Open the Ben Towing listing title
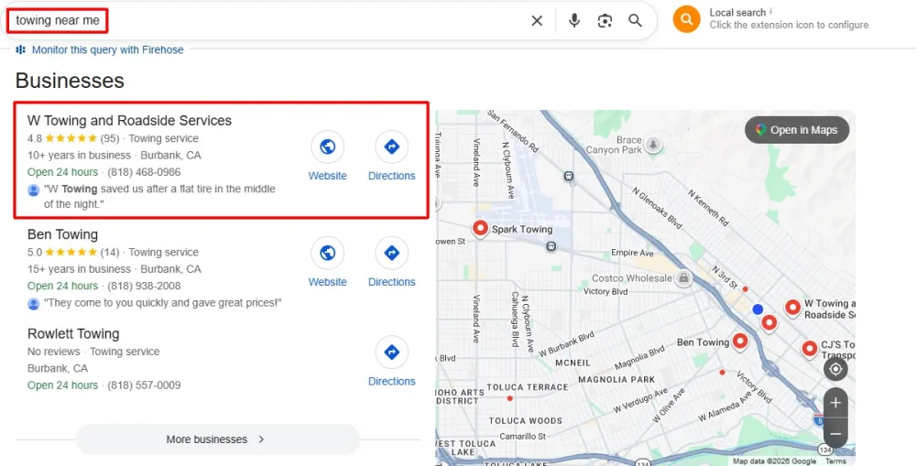916x466 pixels. (x=62, y=234)
